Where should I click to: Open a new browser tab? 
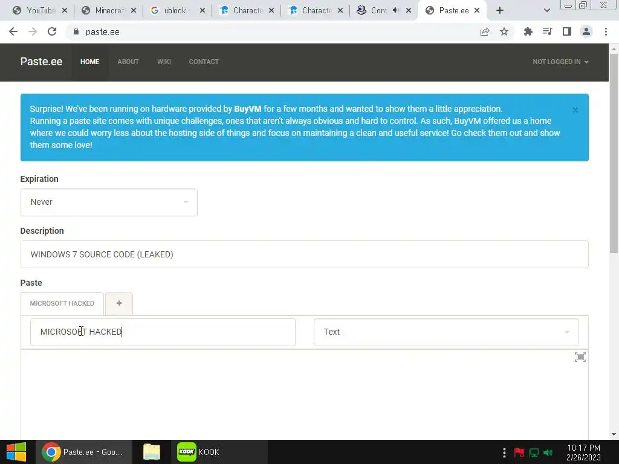500,10
